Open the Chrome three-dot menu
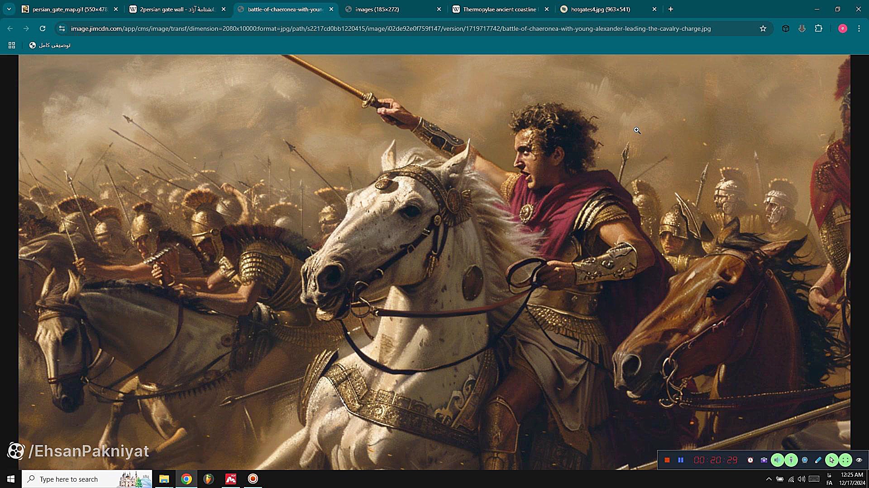 [859, 28]
